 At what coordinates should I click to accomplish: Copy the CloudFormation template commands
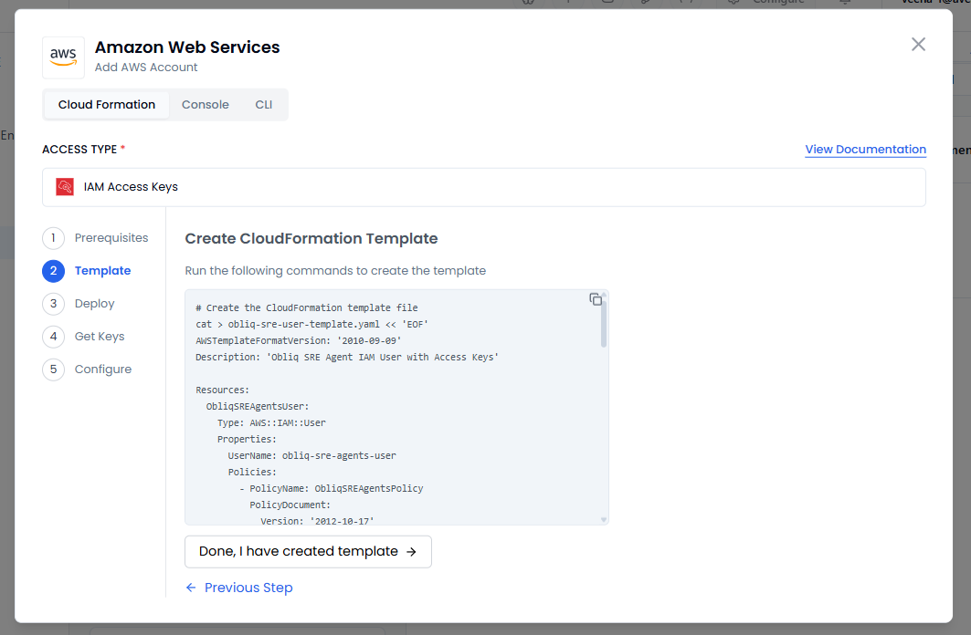[x=596, y=299]
